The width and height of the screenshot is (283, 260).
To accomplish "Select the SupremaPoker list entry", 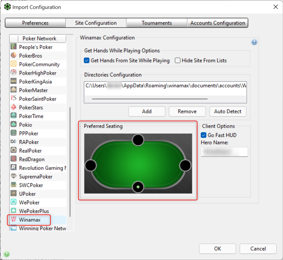I will tap(38, 177).
